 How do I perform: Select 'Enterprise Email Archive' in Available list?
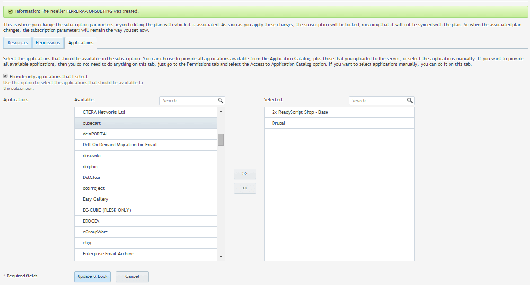146,254
